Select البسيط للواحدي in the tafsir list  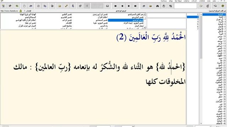coord(31,17)
